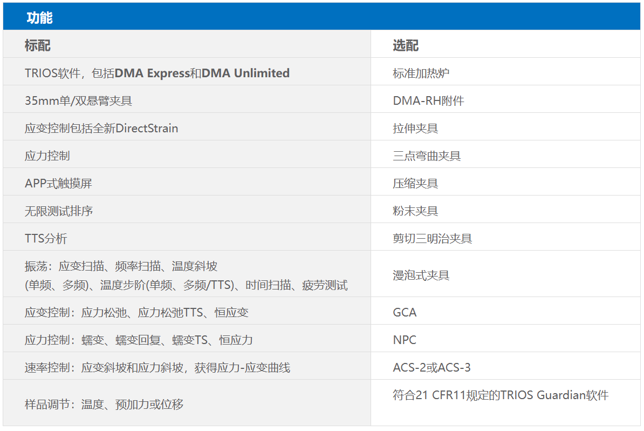This screenshot has height=431, width=644.
Task: Click the 浸泡式夹具 option
Action: click(421, 275)
